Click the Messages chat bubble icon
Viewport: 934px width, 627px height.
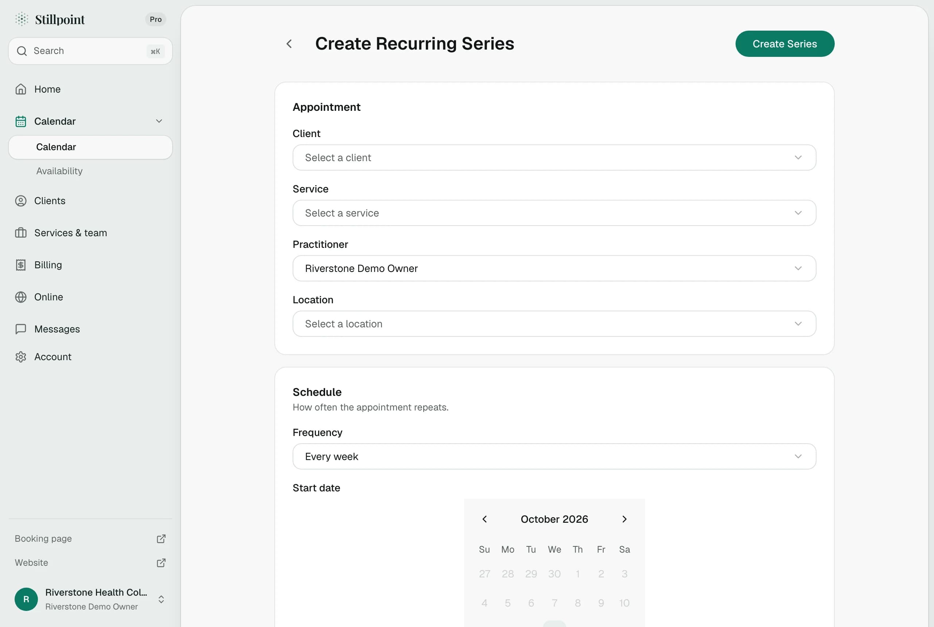21,329
